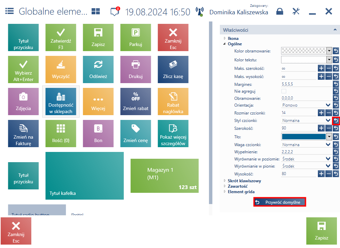
Task: Select the Odśwież refresh tile
Action: point(98,69)
